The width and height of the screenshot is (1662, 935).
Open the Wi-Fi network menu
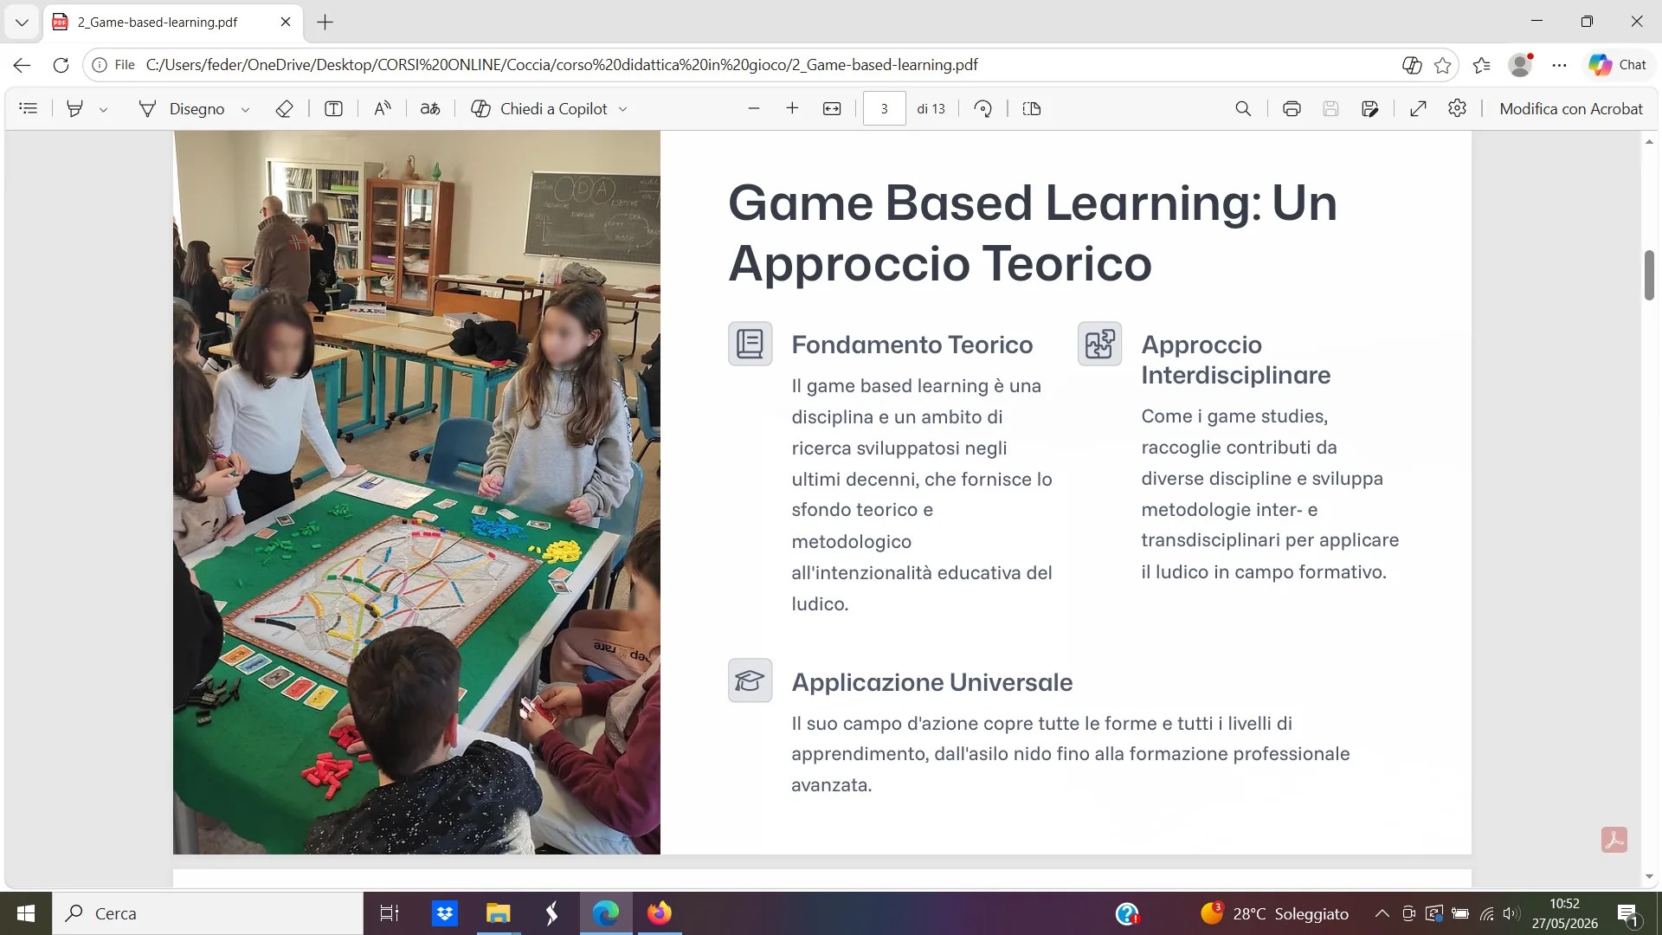tap(1486, 913)
